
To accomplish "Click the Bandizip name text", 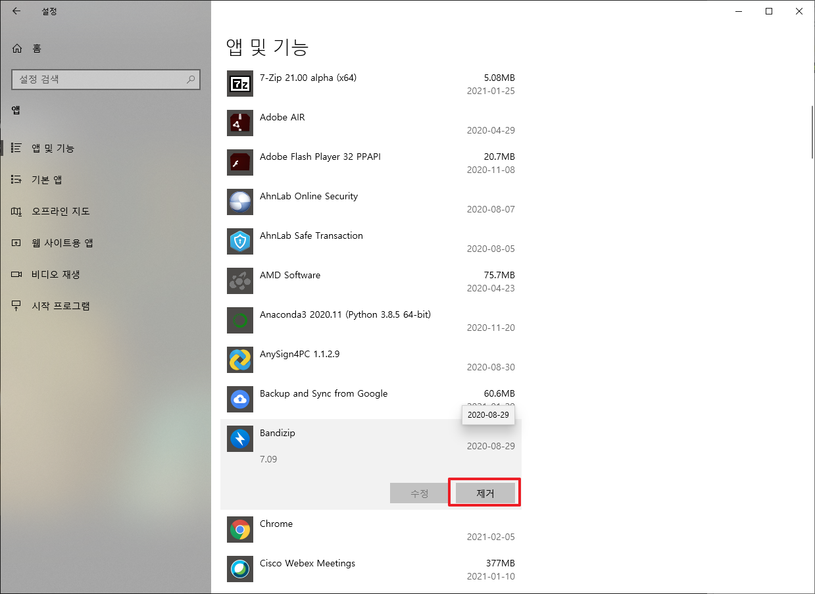I will click(278, 433).
